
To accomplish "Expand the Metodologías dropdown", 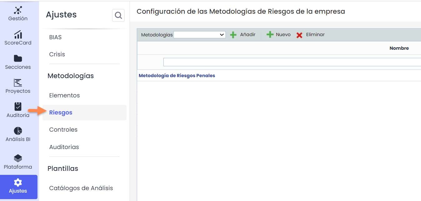I will click(x=200, y=35).
